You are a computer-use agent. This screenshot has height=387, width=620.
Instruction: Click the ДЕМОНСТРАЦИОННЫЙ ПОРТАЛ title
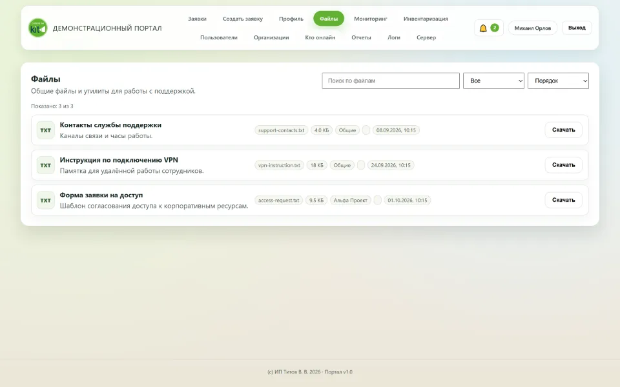(107, 28)
